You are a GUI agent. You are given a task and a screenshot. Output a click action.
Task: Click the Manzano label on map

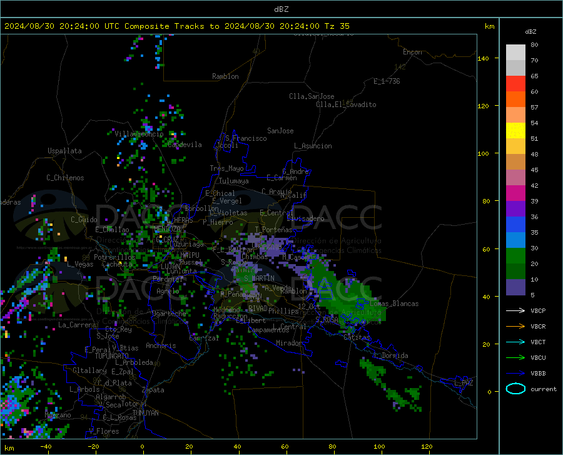(x=58, y=415)
